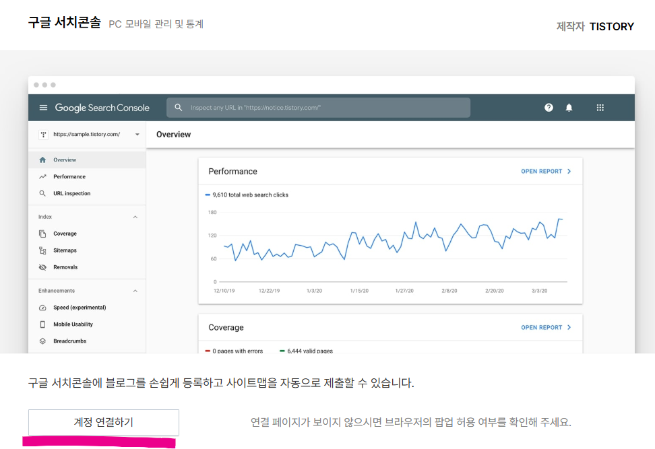The height and width of the screenshot is (449, 655).
Task: Select URL inspection in the sidebar
Action: [x=87, y=193]
